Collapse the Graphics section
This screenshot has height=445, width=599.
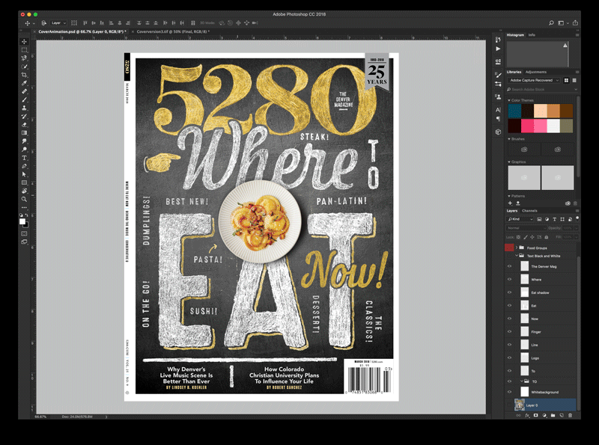(x=509, y=162)
